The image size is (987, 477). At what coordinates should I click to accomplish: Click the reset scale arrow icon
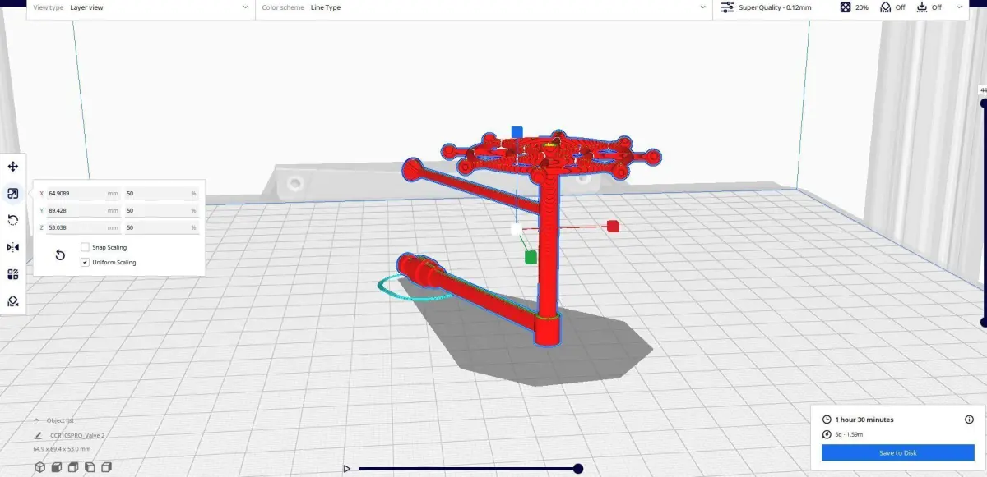(x=60, y=255)
